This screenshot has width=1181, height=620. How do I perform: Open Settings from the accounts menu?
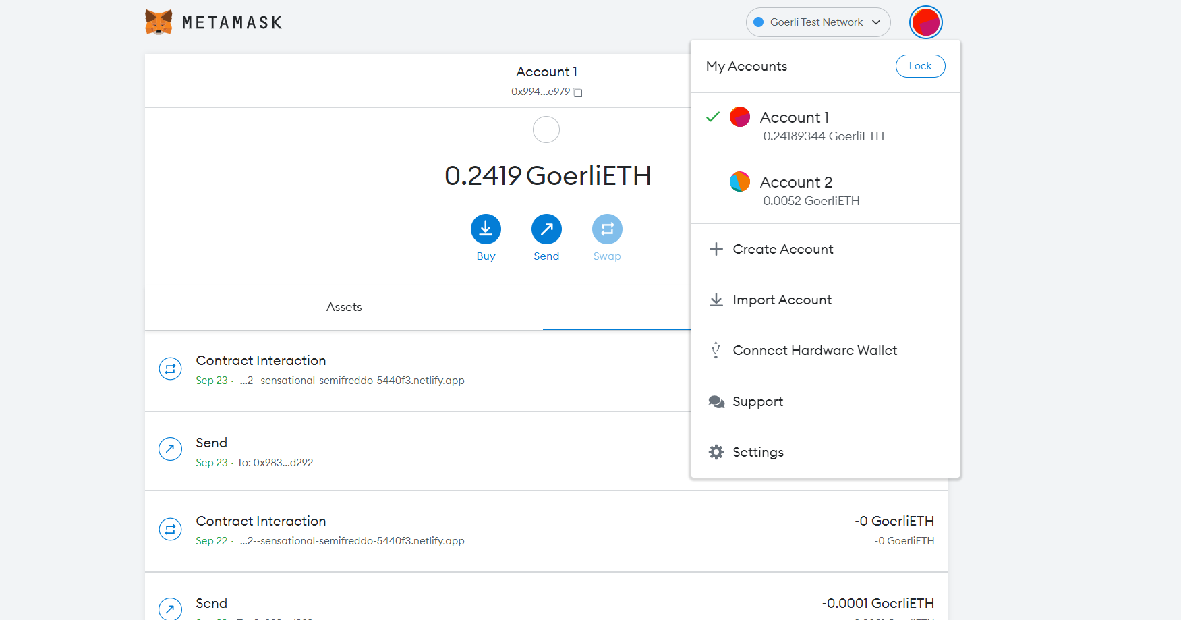pyautogui.click(x=826, y=452)
